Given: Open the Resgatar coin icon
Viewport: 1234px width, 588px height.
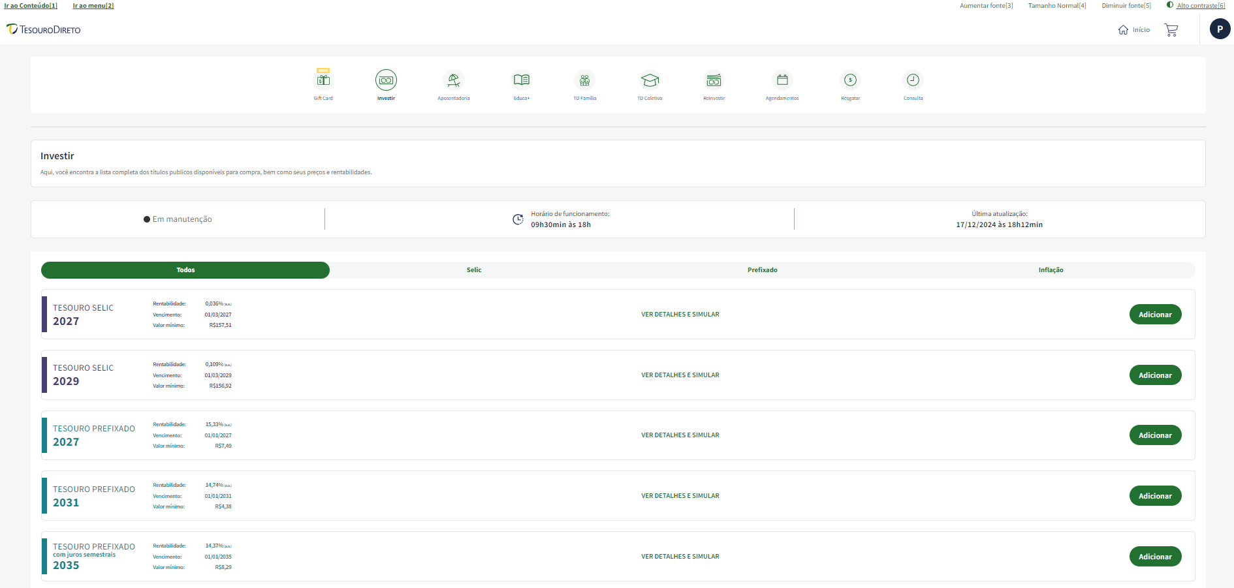Looking at the screenshot, I should pyautogui.click(x=850, y=80).
